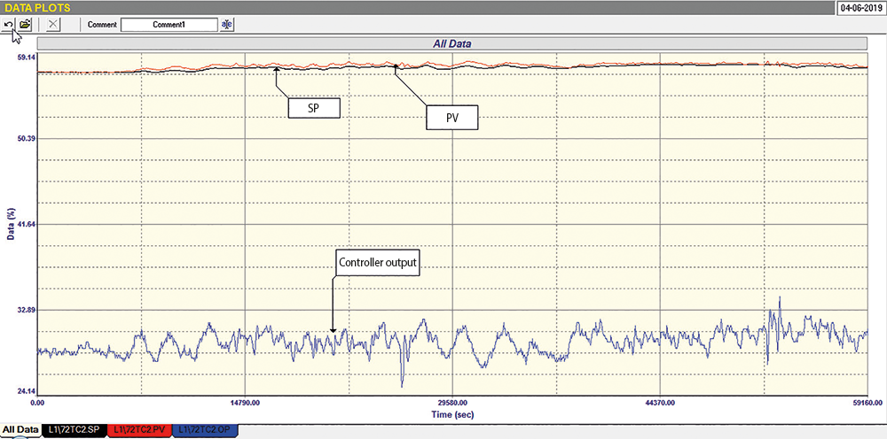Screen dimensions: 887x439
Task: Click the 32.89 y-axis value
Action: click(x=26, y=310)
